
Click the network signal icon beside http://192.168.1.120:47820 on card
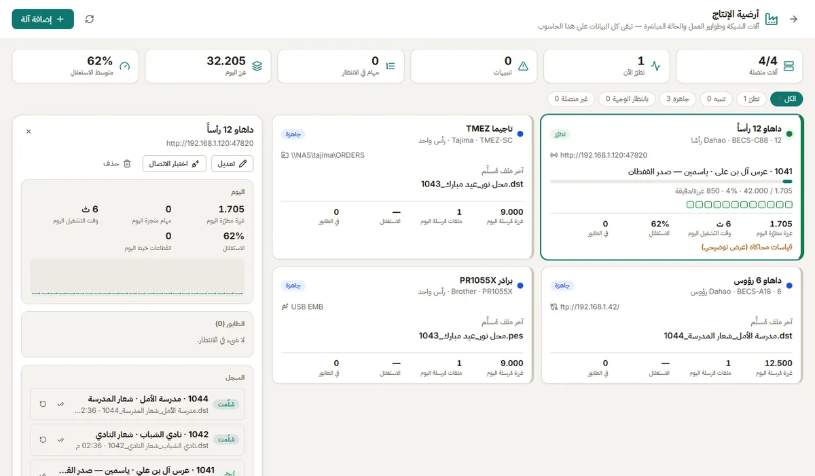coord(554,155)
